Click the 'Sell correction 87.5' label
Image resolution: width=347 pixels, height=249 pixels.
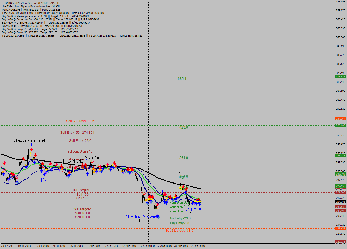tap(80, 152)
